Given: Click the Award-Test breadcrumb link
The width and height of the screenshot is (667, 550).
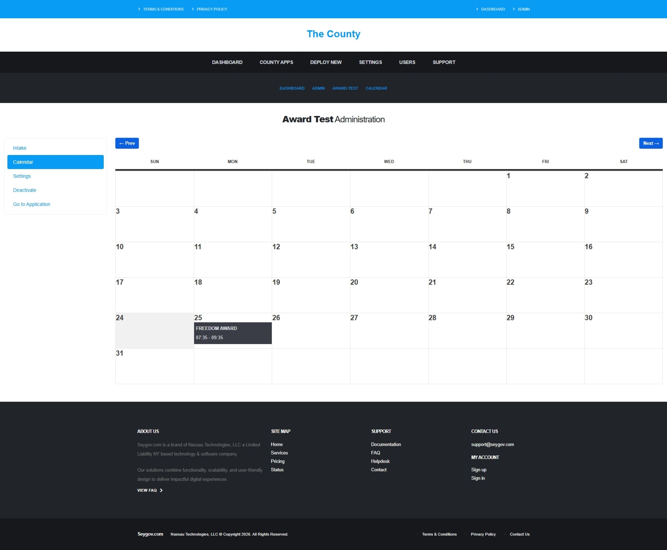Looking at the screenshot, I should tap(345, 88).
